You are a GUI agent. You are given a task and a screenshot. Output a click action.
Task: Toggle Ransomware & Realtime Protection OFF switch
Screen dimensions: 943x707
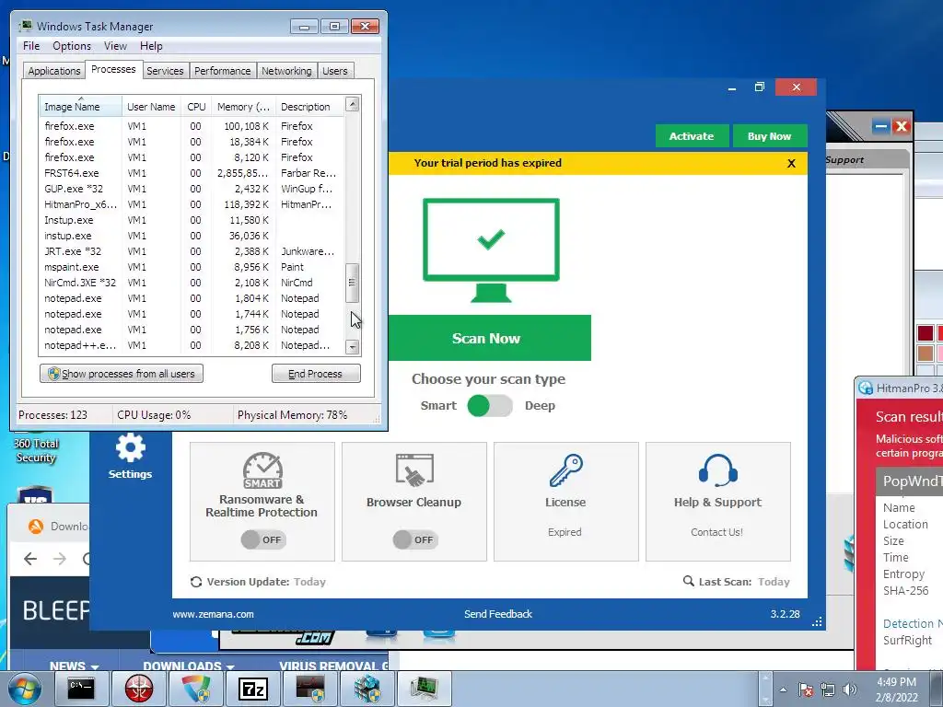click(263, 539)
